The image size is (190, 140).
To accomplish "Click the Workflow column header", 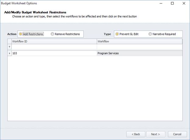I will pos(139,41).
